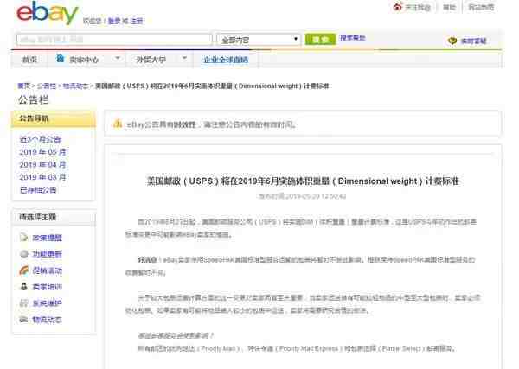Click the first breadcrumb home link
The width and height of the screenshot is (519, 369).
(24, 86)
